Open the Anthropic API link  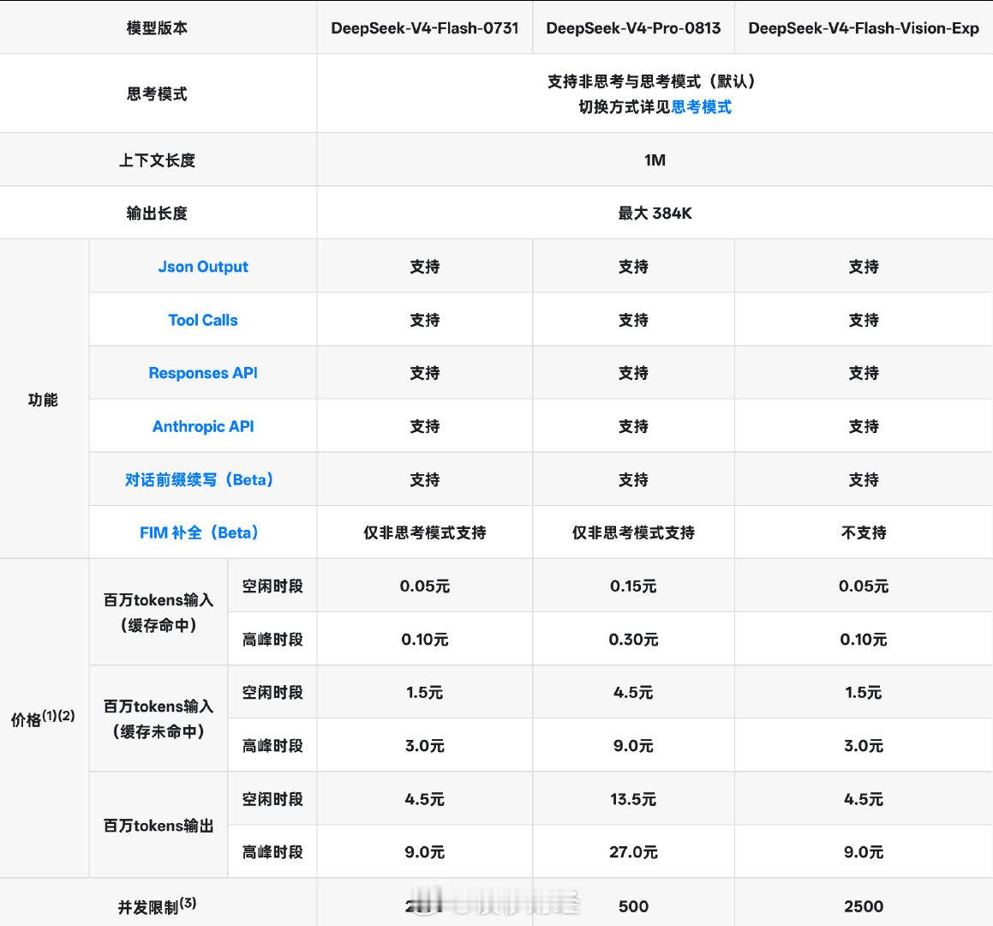pyautogui.click(x=203, y=426)
